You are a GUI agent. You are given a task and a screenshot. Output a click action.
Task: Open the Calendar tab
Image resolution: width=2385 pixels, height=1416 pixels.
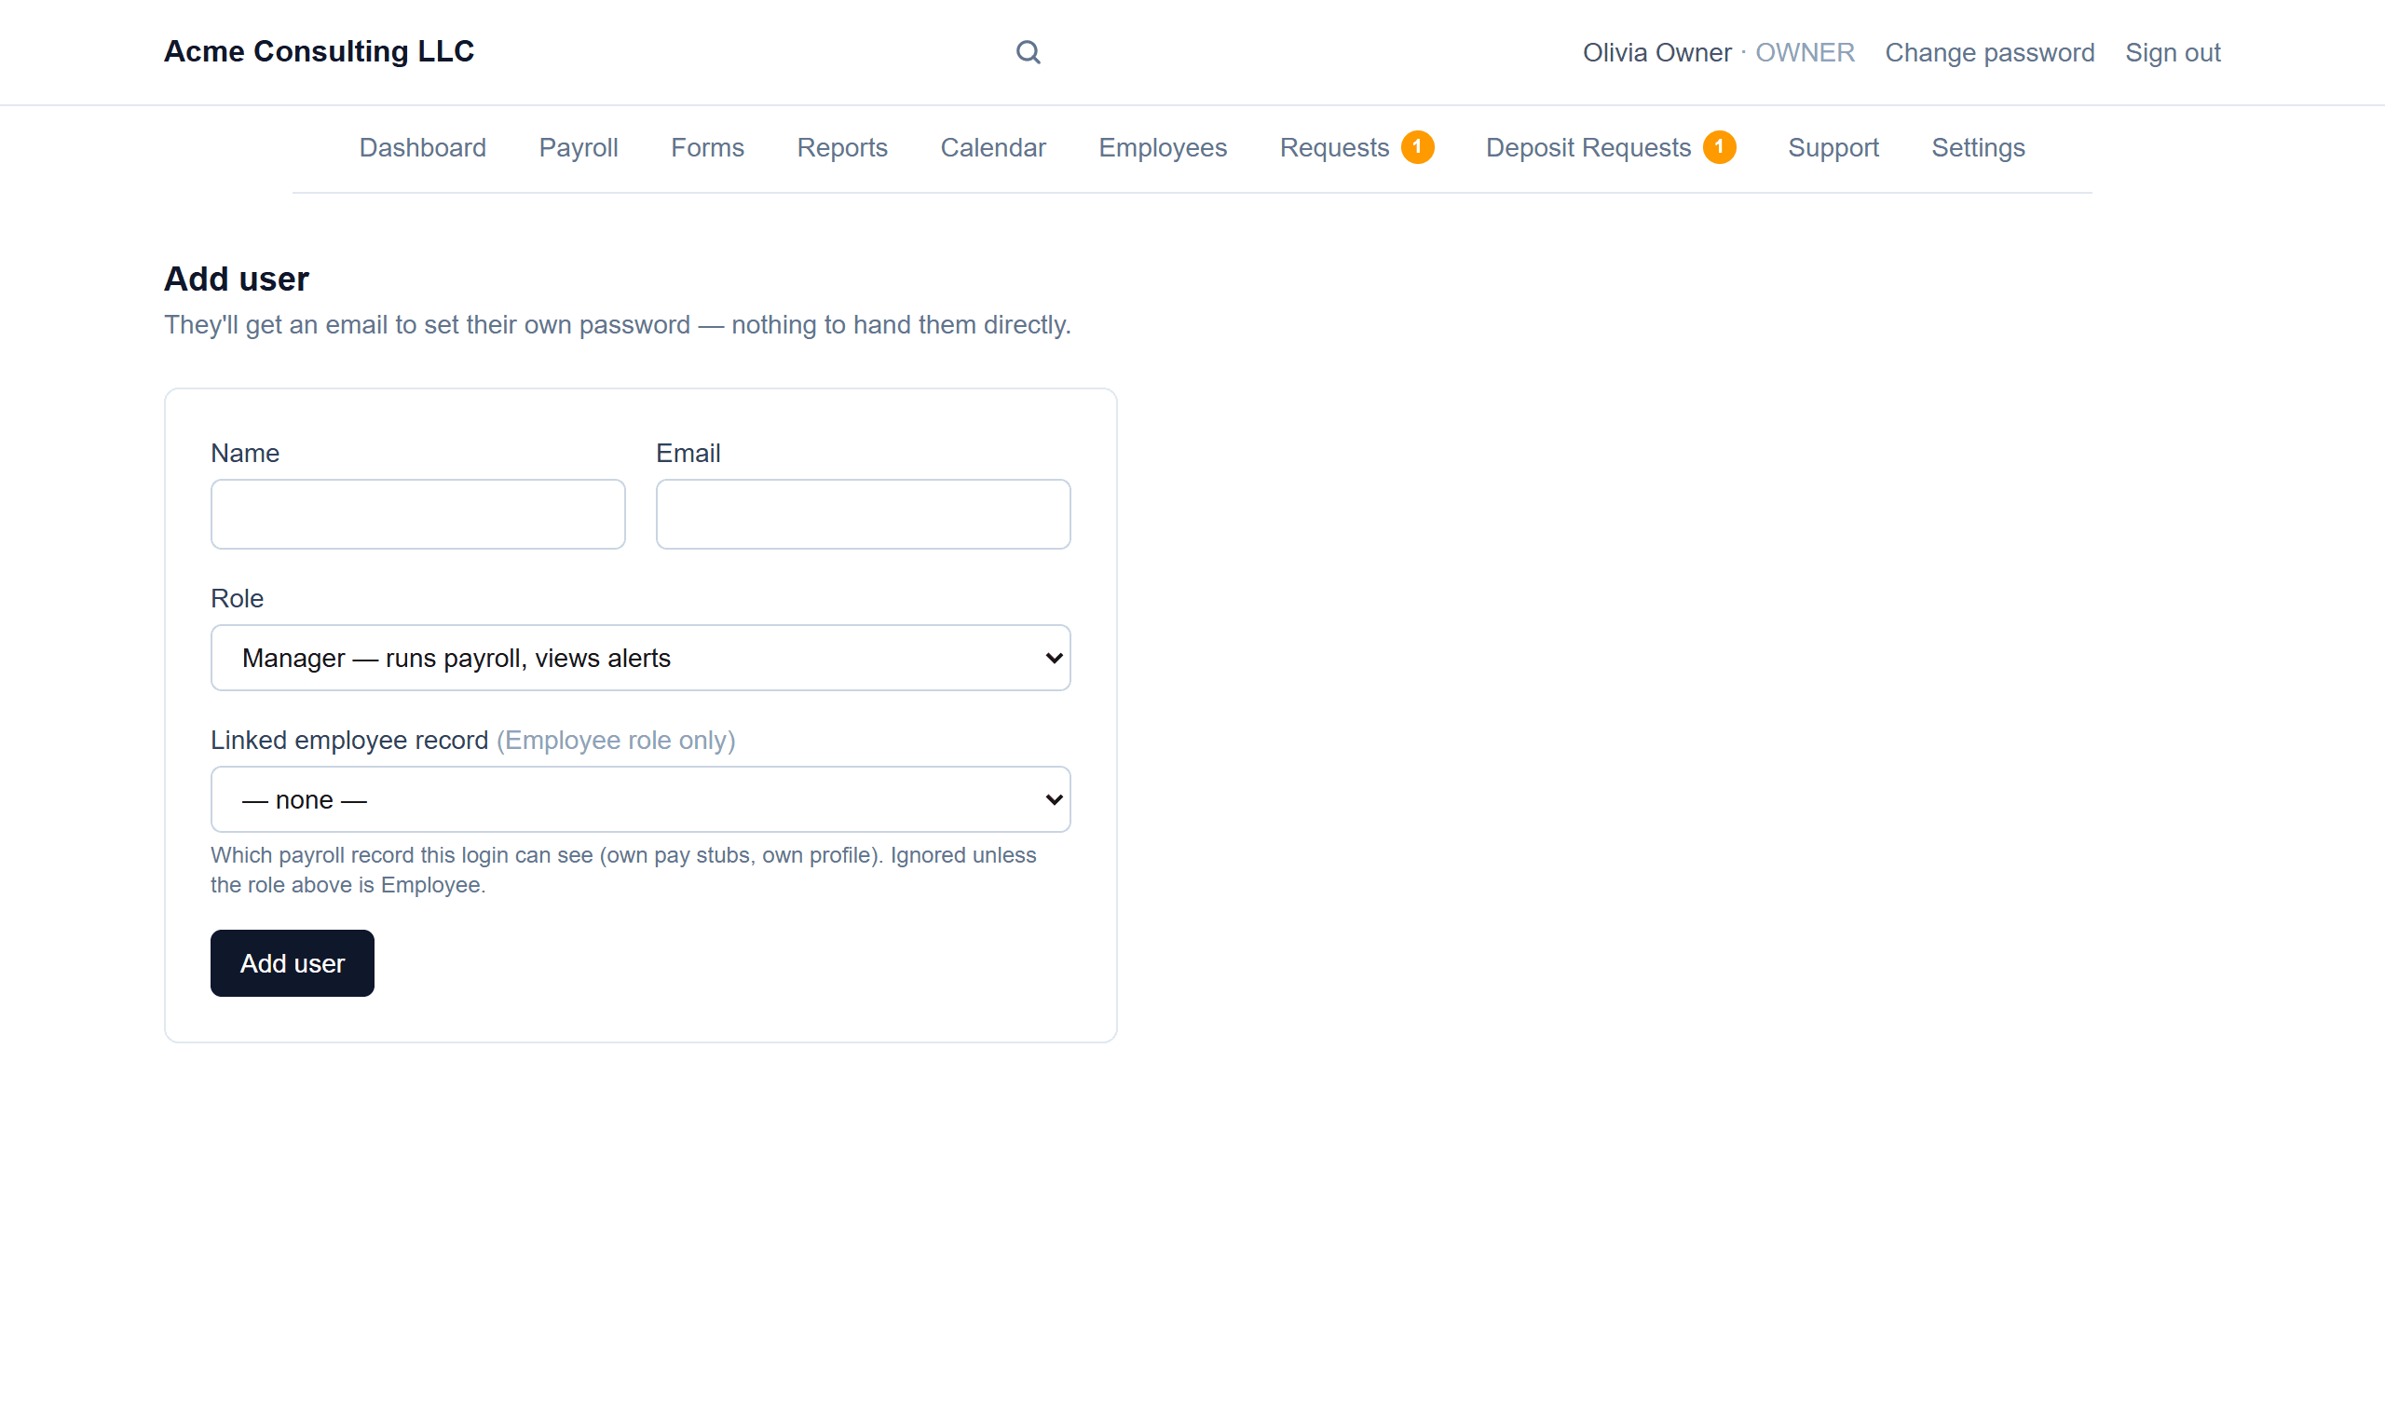point(993,148)
